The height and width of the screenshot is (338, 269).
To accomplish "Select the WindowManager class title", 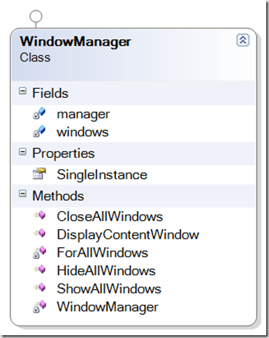I will click(x=75, y=42).
